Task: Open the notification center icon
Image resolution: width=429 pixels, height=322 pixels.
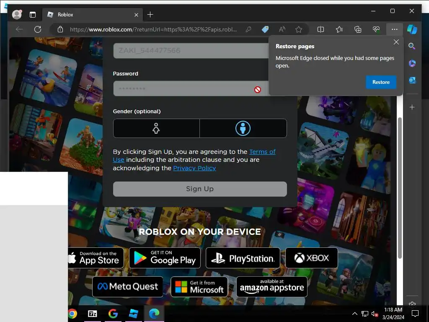Action: point(415,314)
